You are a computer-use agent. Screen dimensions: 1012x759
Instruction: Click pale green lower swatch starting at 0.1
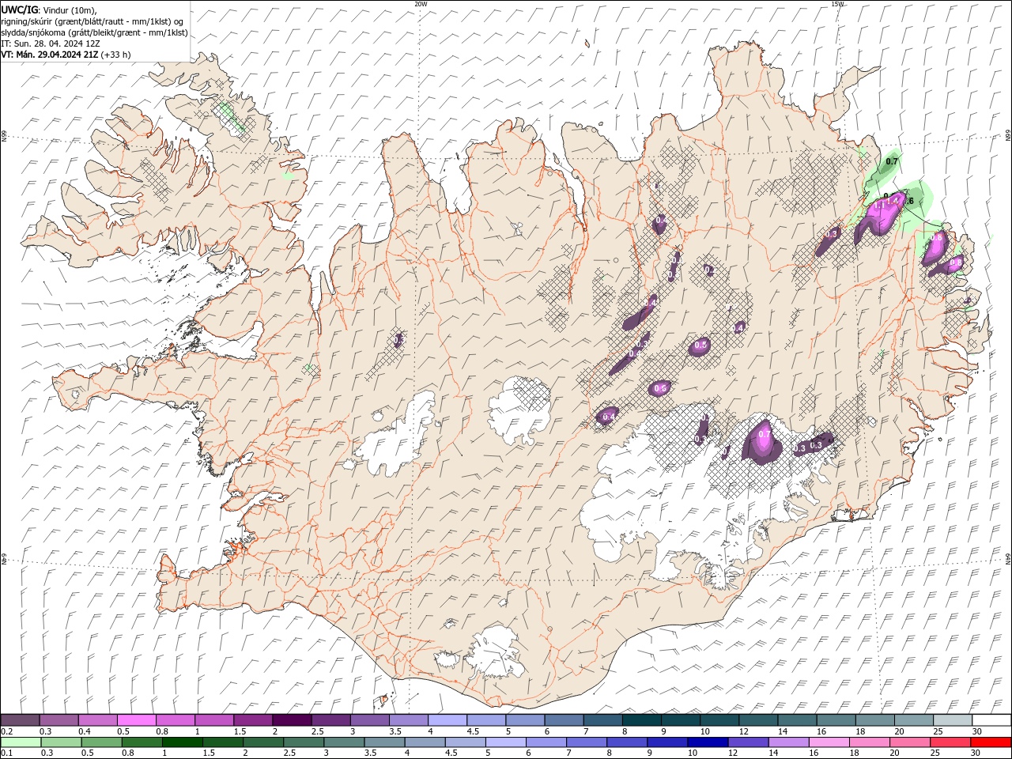pos(21,742)
